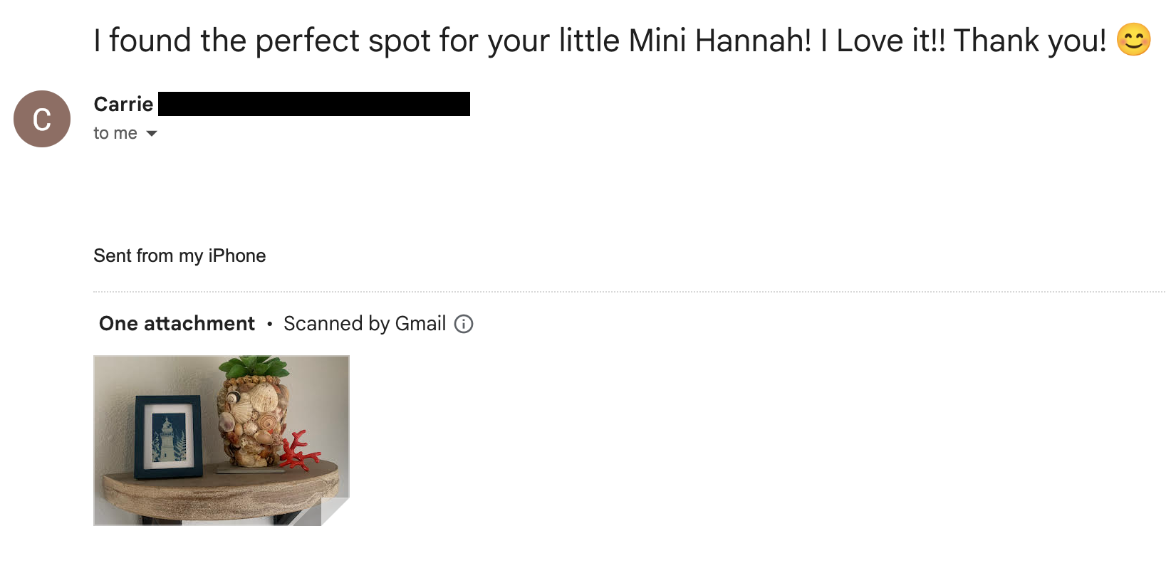Click the blacked-out sender email address
1166x568 pixels.
(313, 104)
